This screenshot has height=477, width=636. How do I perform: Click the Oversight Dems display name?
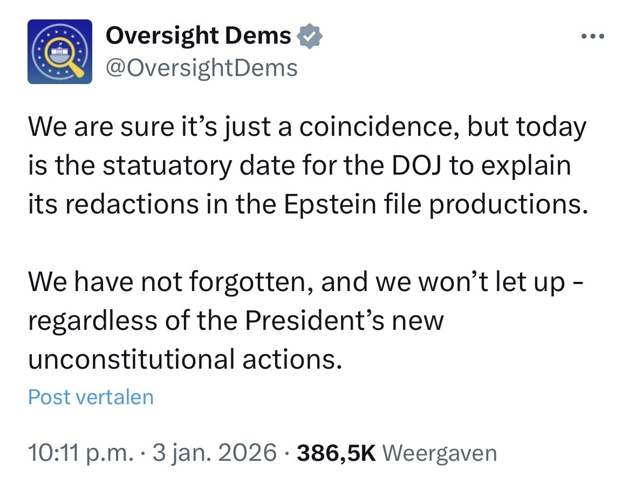click(199, 36)
